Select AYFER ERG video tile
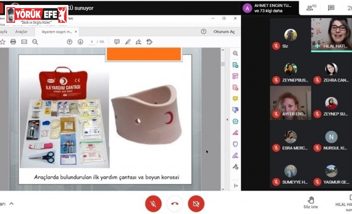Screen dimensions: 352x214 pos(291,103)
